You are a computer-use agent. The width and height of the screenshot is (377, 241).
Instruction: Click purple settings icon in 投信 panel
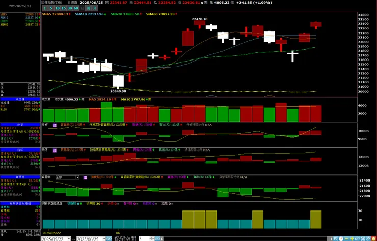coord(55,150)
